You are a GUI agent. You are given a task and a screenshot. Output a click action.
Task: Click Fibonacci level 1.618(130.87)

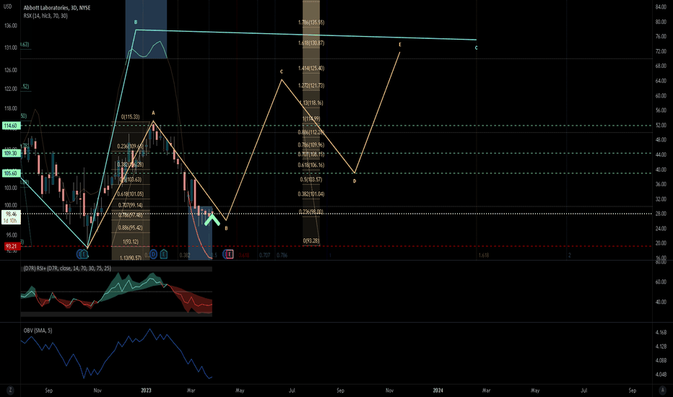(311, 43)
